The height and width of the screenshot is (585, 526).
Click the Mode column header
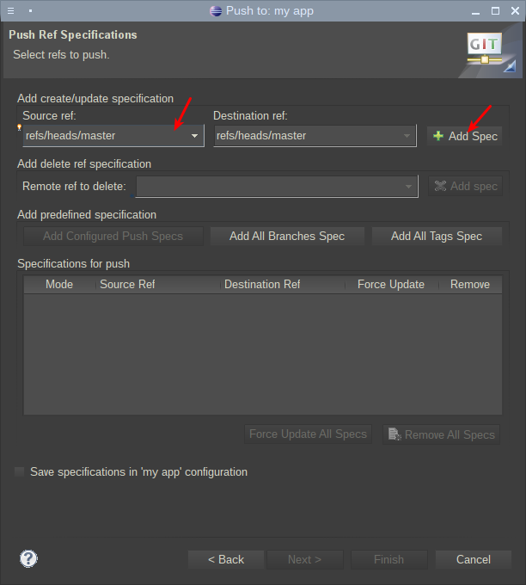point(59,284)
